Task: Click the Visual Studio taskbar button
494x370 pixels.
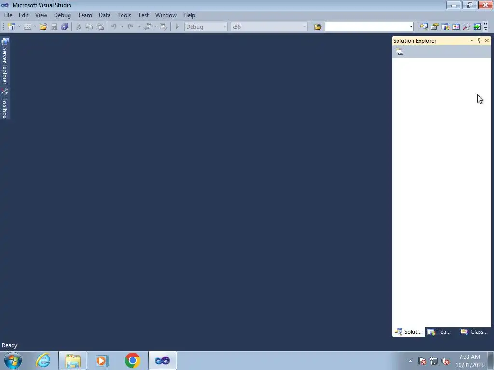Action: tap(163, 360)
